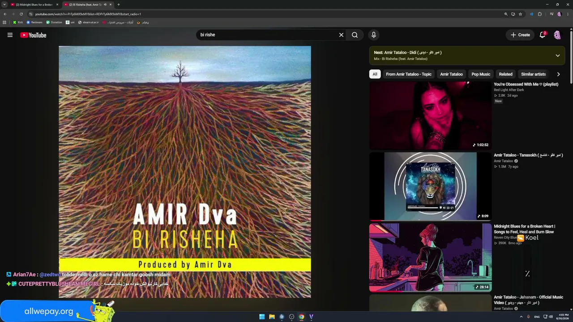Open 'Midnight Blues for a Broken Heart' title

coord(524,229)
